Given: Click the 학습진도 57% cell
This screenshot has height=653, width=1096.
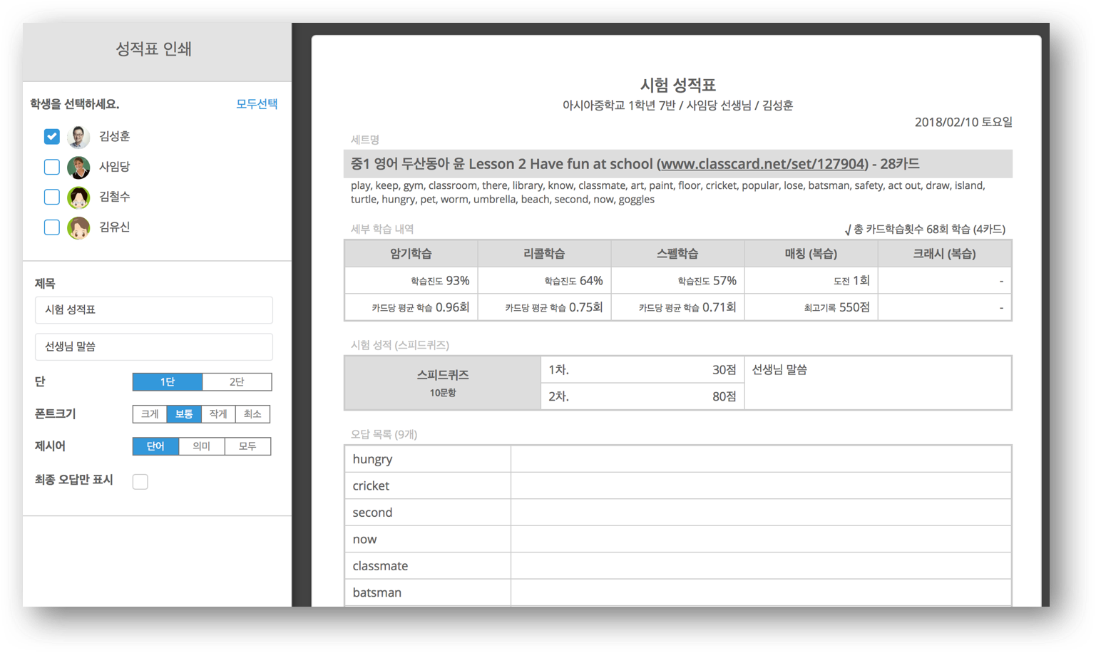Looking at the screenshot, I should click(677, 281).
